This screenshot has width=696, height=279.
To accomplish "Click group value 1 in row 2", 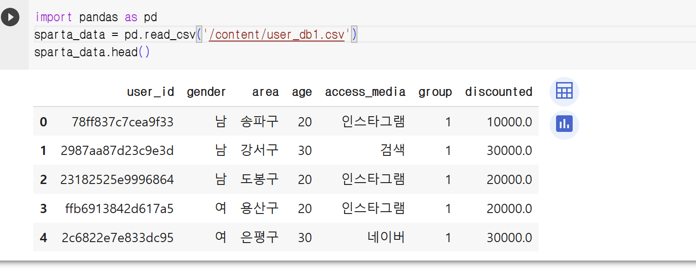I will tap(448, 180).
